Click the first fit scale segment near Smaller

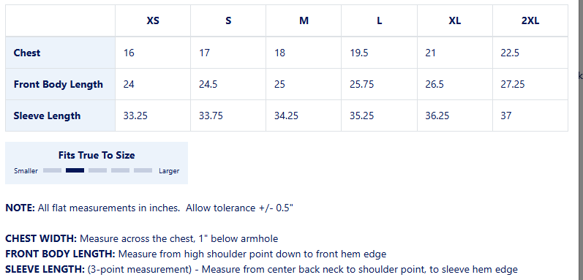[x=52, y=170]
